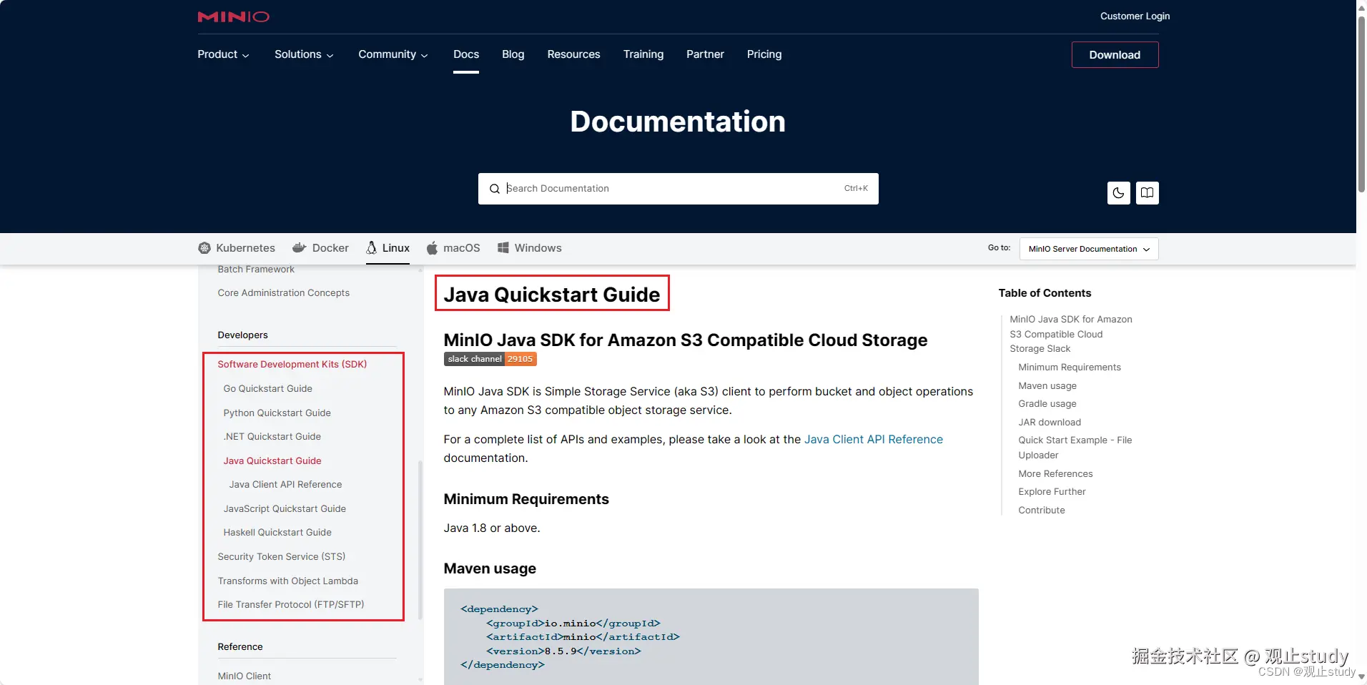Focus the Search Documentation field
This screenshot has height=685, width=1367.
(678, 189)
